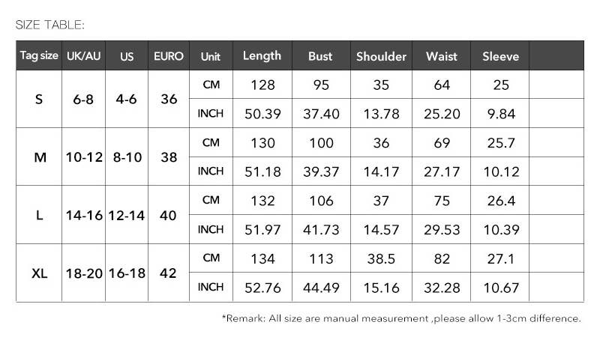Click bust value 113 cm

(x=321, y=259)
